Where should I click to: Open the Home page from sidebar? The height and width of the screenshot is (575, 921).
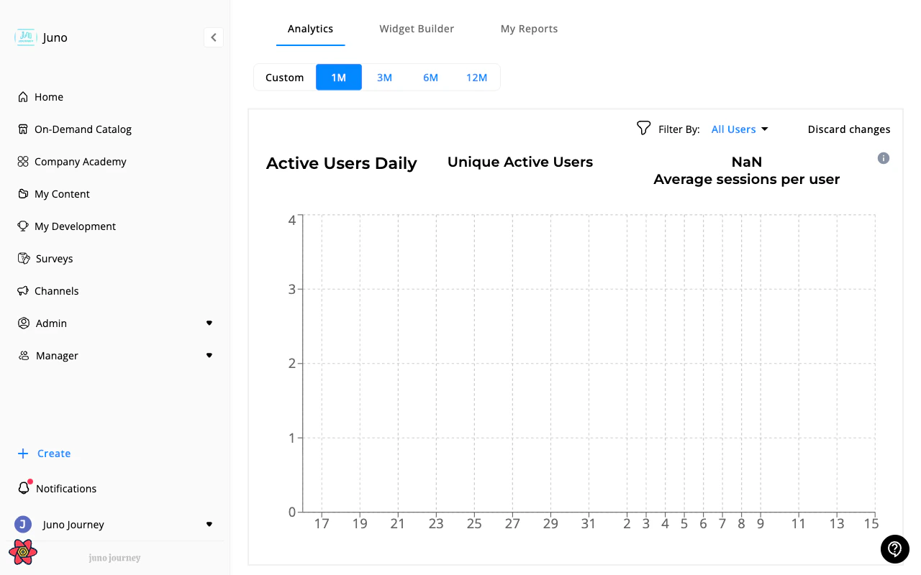pyautogui.click(x=49, y=96)
